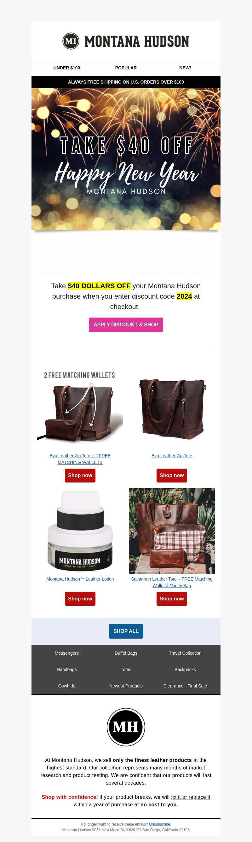
Task: Shop now for Eva Leather Zip Tote
Action: pos(172,475)
